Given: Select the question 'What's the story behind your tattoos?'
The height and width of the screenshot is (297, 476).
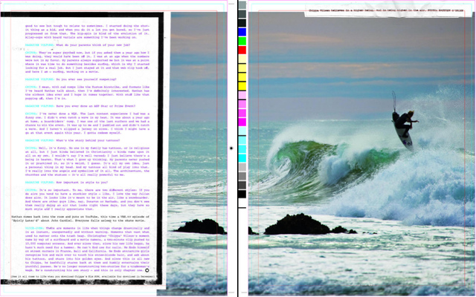Looking at the screenshot, I should coord(88,140).
